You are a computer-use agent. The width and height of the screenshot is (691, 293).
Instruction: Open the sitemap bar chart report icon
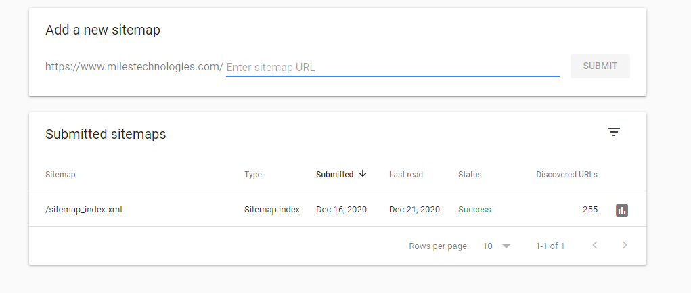coord(622,210)
